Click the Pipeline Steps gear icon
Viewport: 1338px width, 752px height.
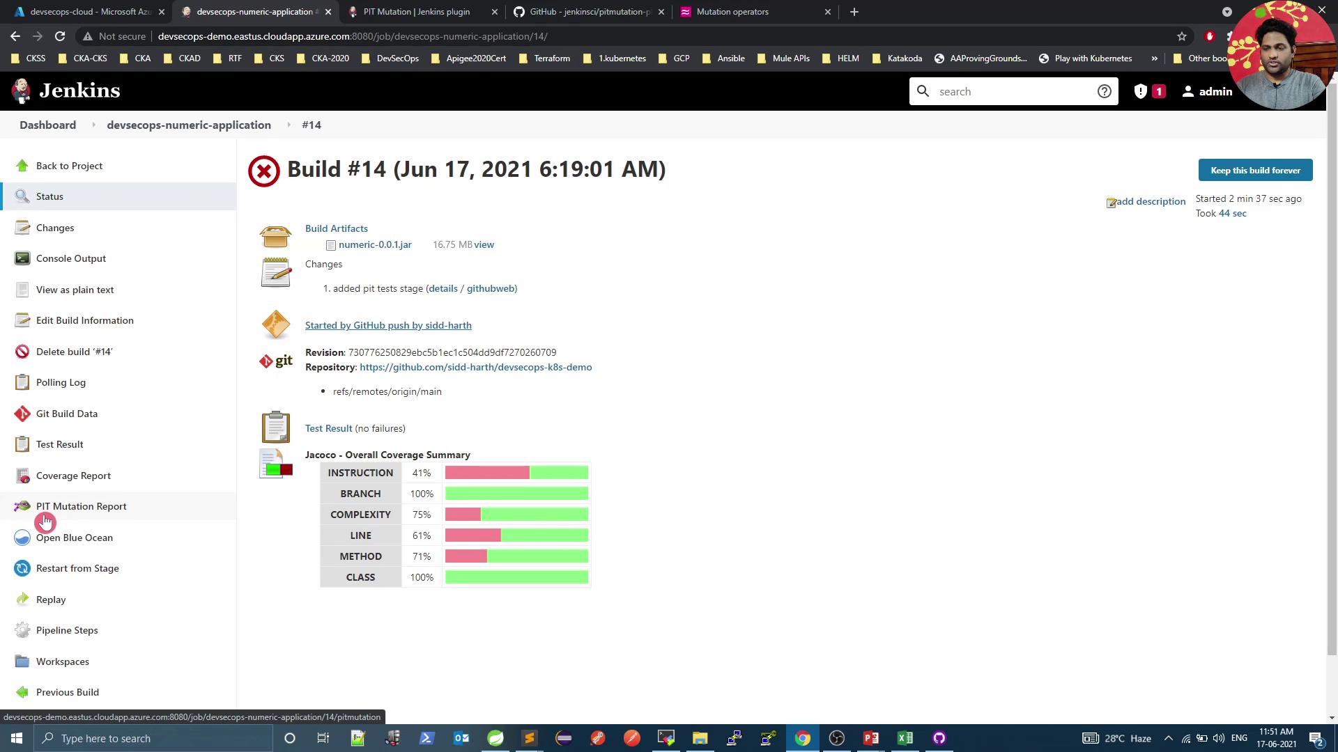tap(22, 630)
